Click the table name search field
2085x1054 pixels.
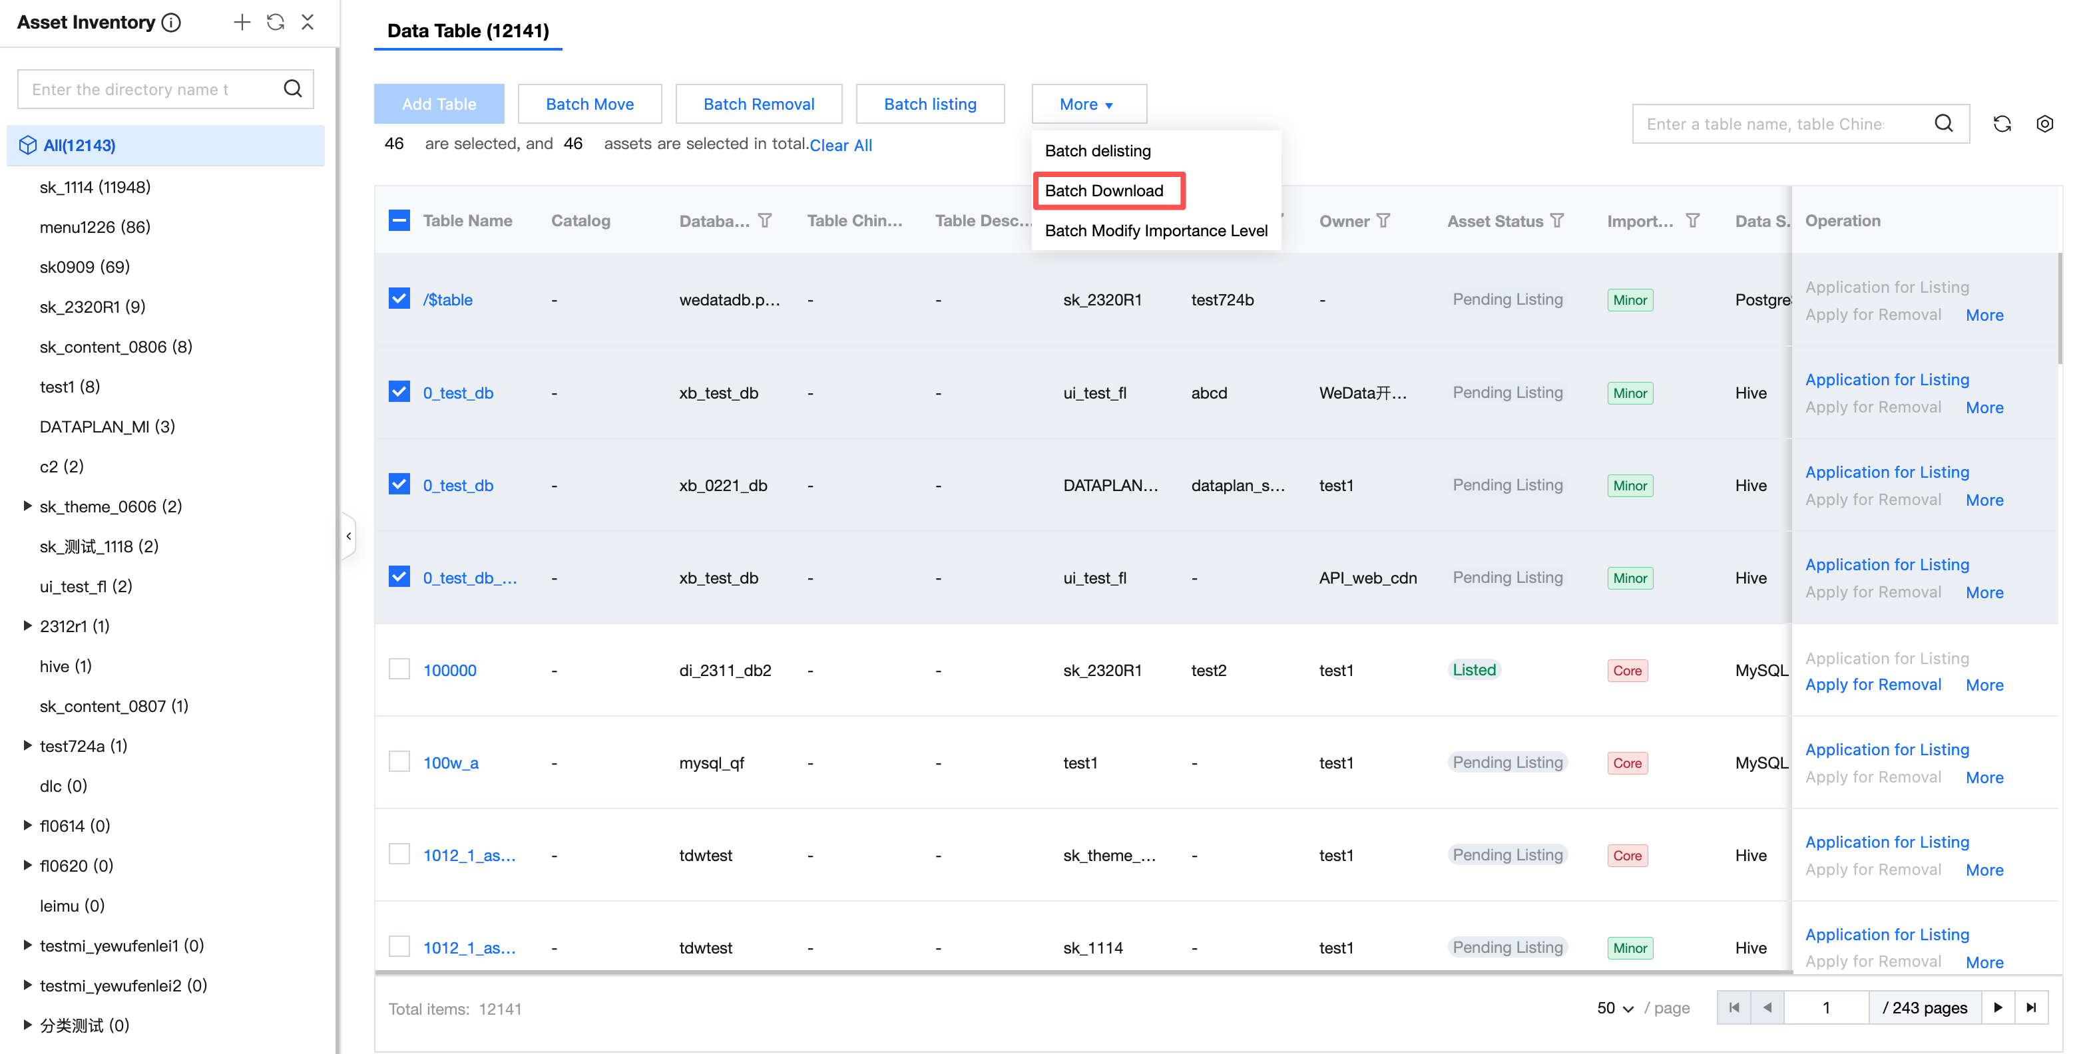(x=1765, y=124)
